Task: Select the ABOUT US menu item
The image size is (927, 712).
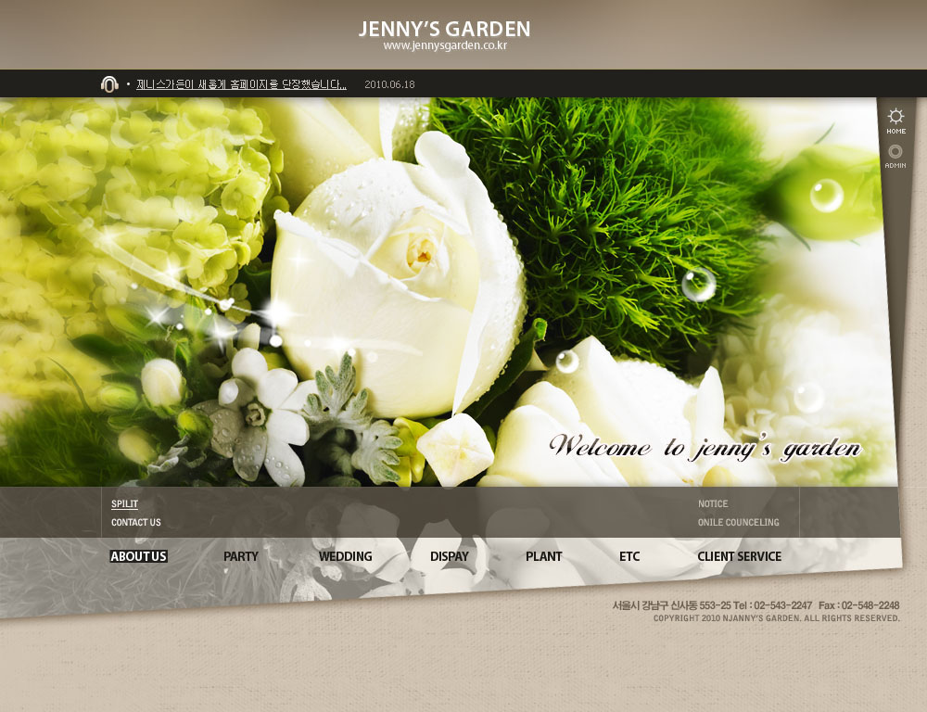Action: coord(138,556)
